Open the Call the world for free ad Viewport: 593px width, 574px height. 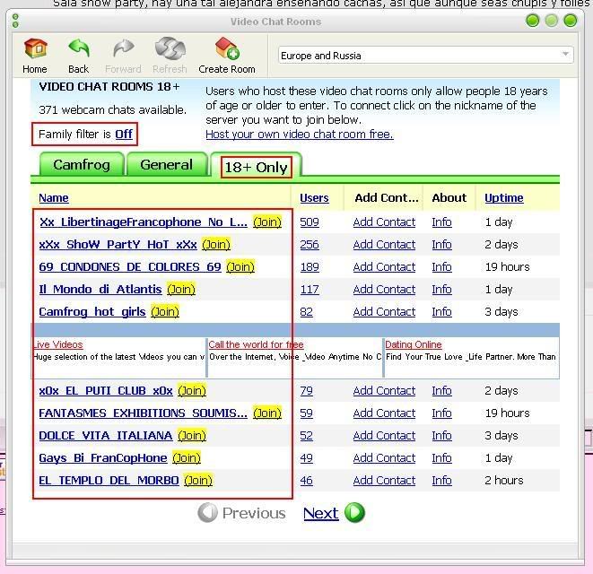click(x=256, y=344)
